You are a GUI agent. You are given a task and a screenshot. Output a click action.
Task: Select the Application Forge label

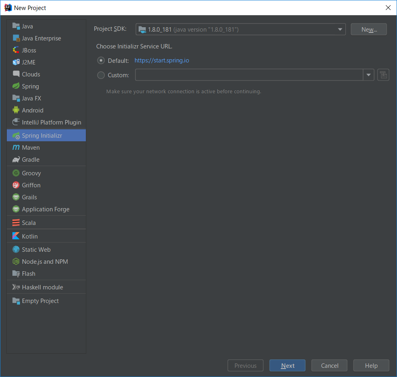46,209
